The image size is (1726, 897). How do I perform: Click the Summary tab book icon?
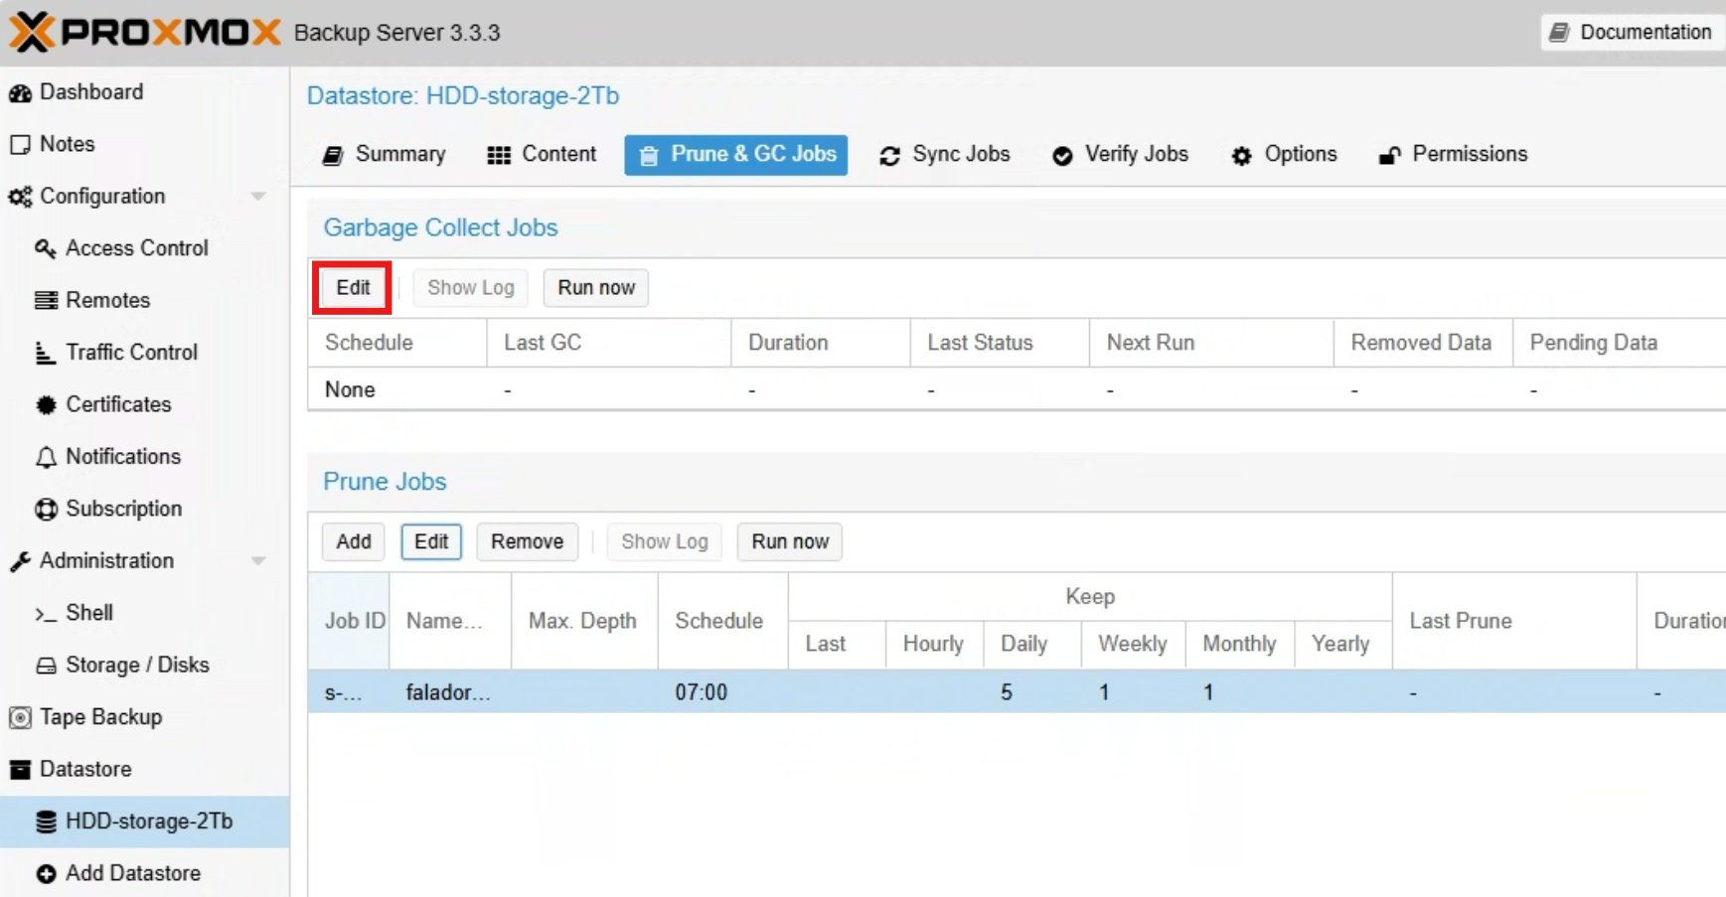333,155
